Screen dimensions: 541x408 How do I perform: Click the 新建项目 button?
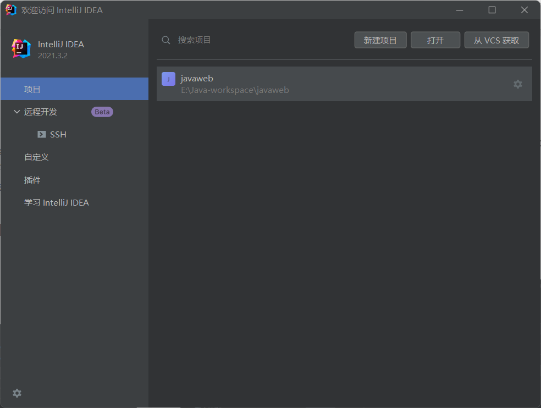(x=380, y=40)
